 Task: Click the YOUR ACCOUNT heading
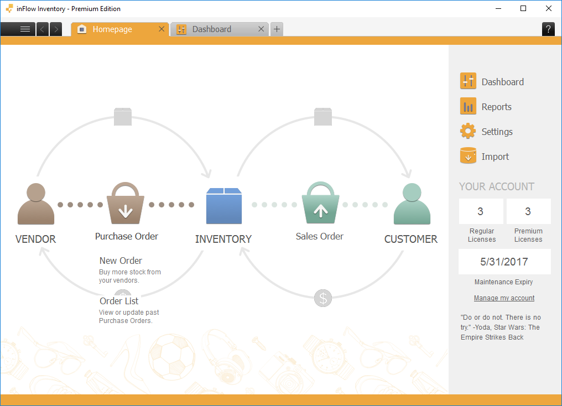(x=496, y=187)
